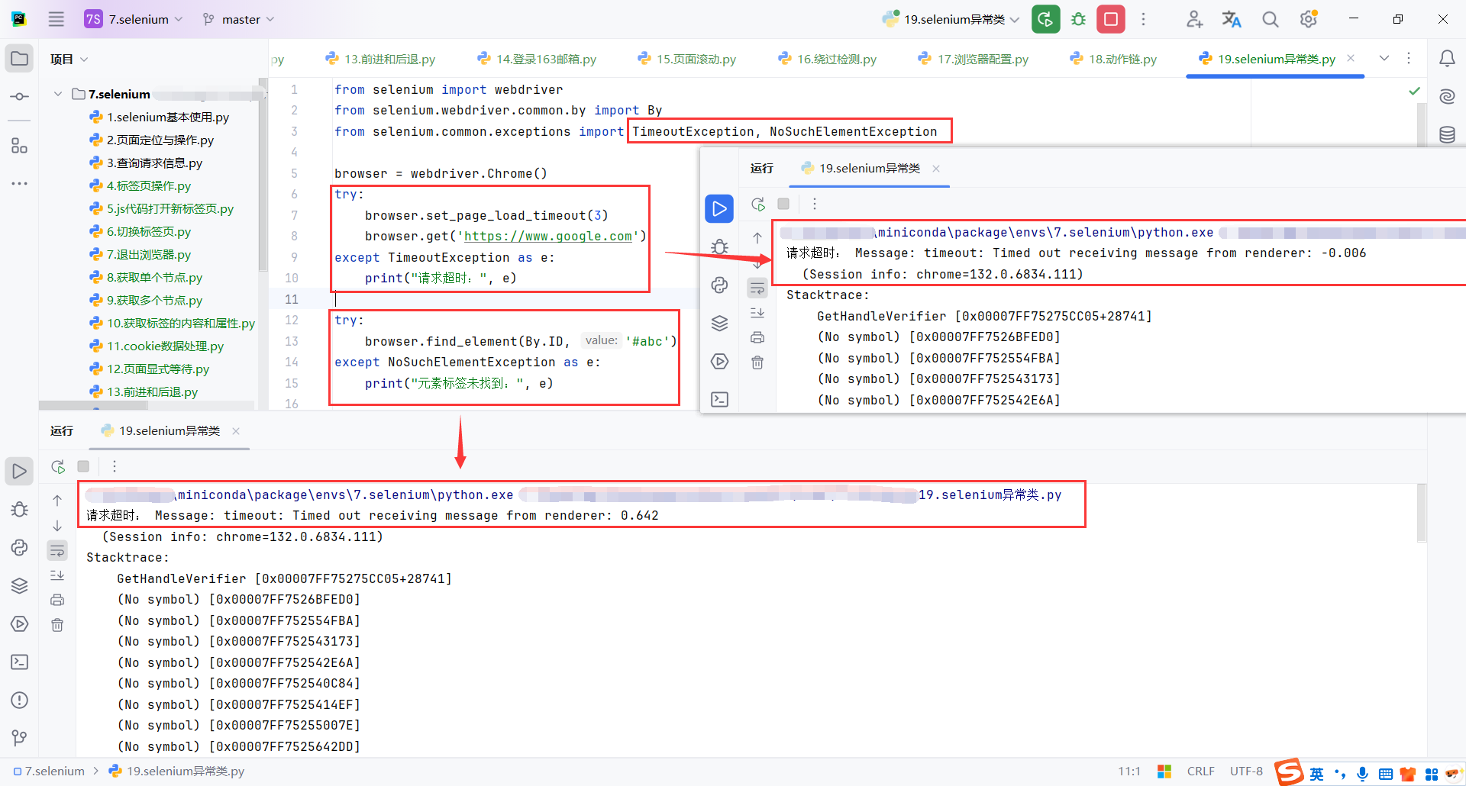Open IDE settings gear
Screen dimensions: 1466x786
tap(1309, 19)
